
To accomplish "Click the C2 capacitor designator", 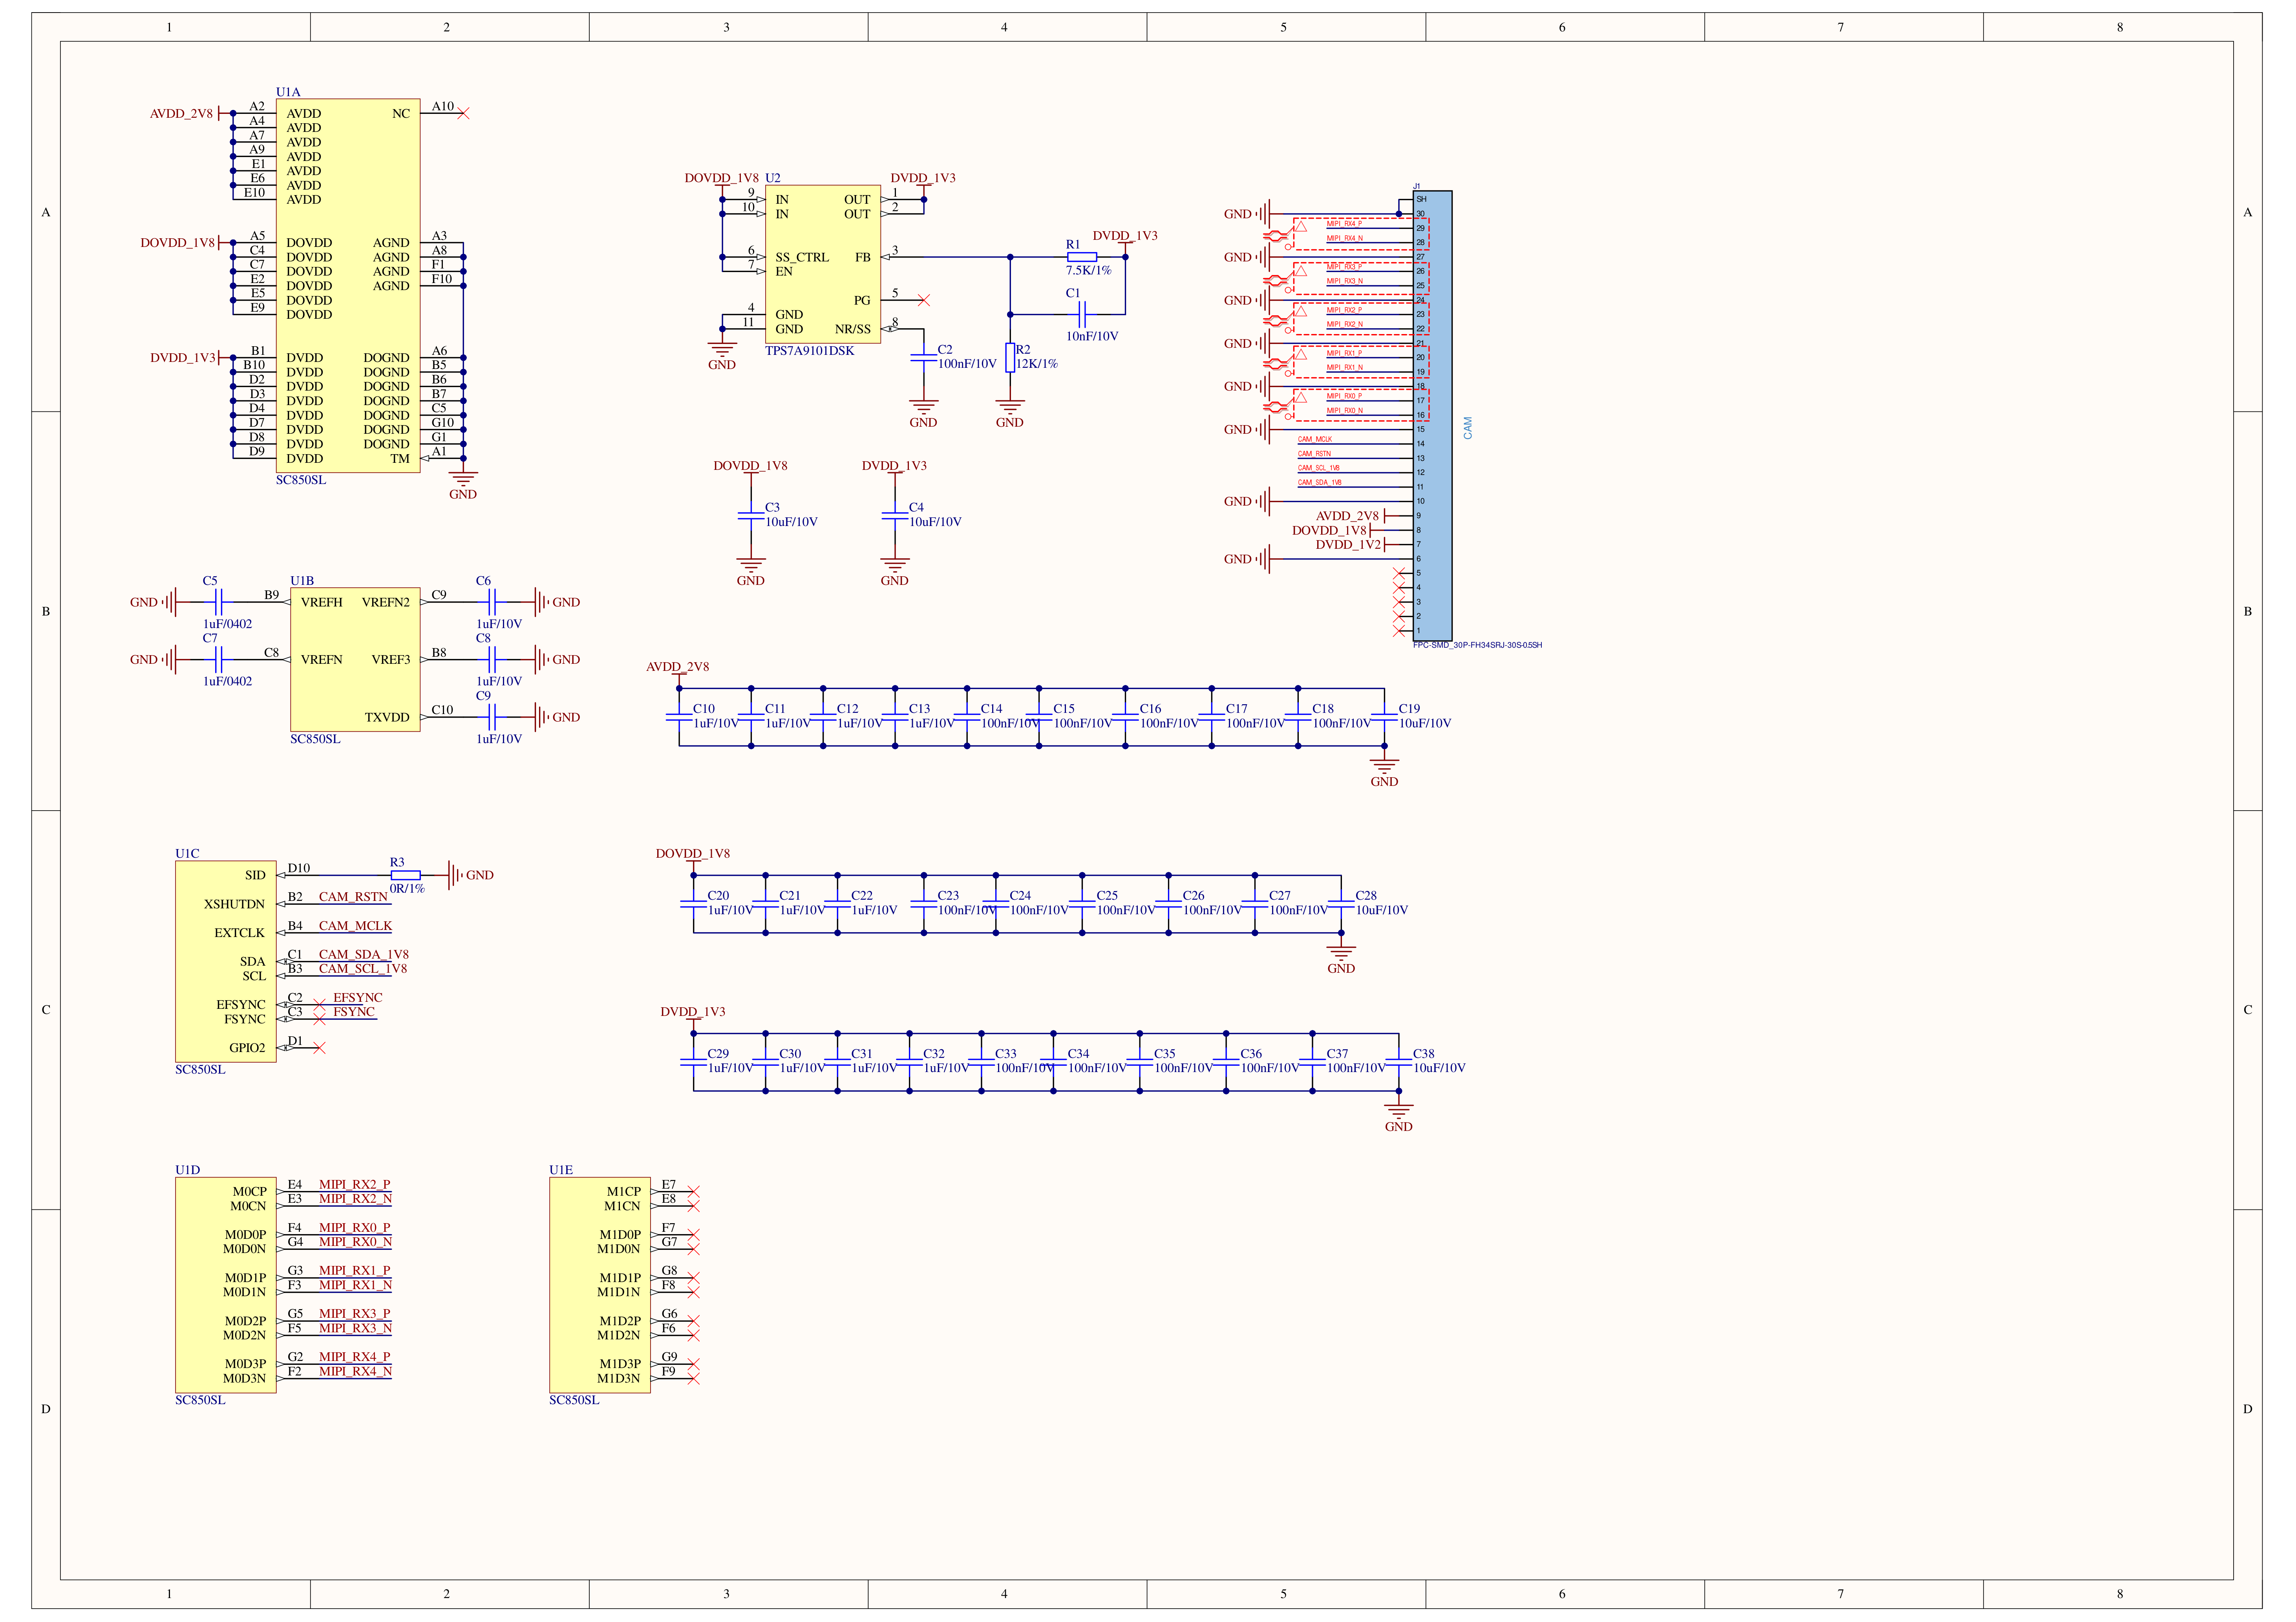I will [945, 350].
